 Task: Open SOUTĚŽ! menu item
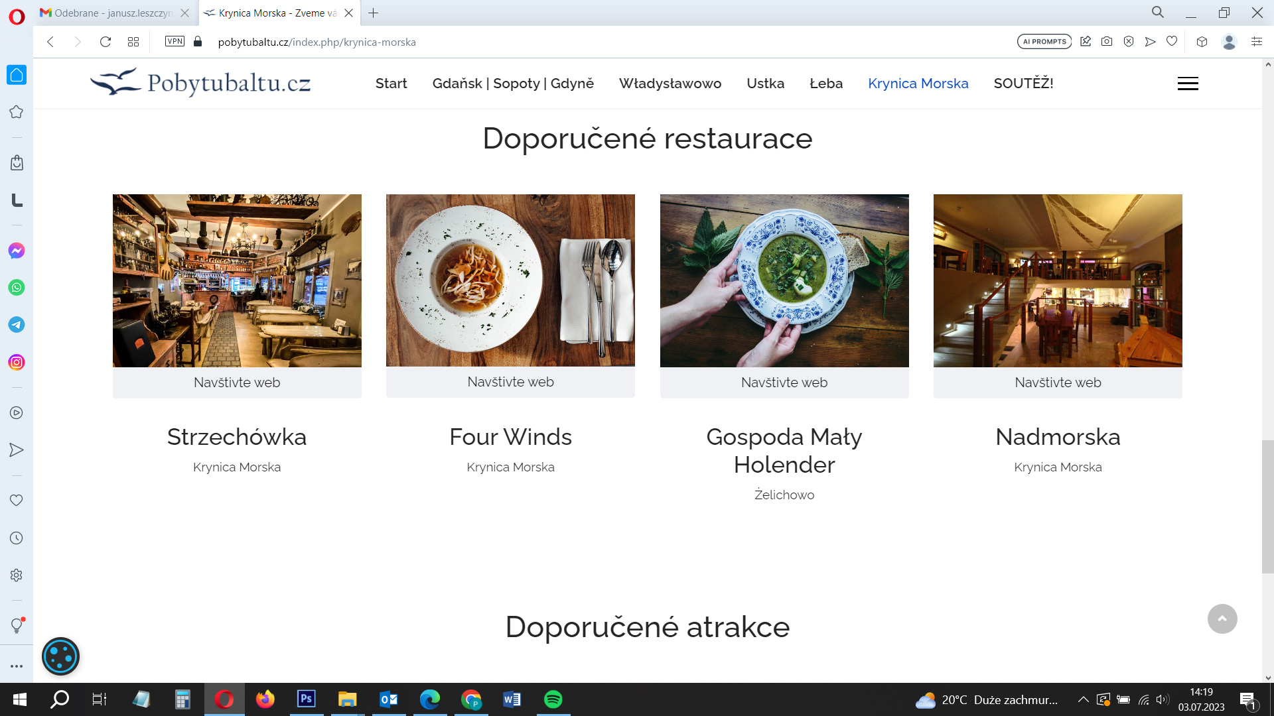pyautogui.click(x=1023, y=84)
